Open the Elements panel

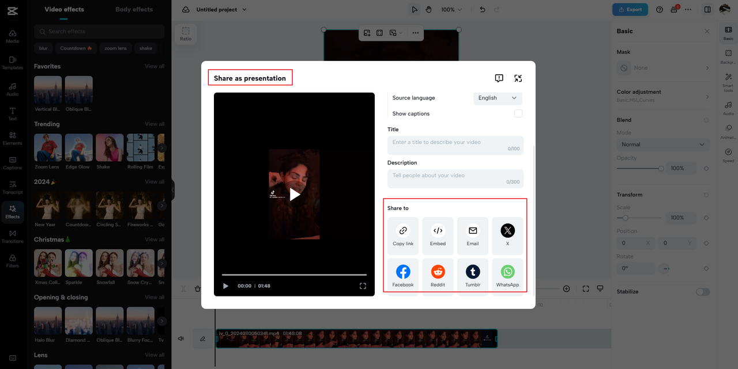pos(13,139)
